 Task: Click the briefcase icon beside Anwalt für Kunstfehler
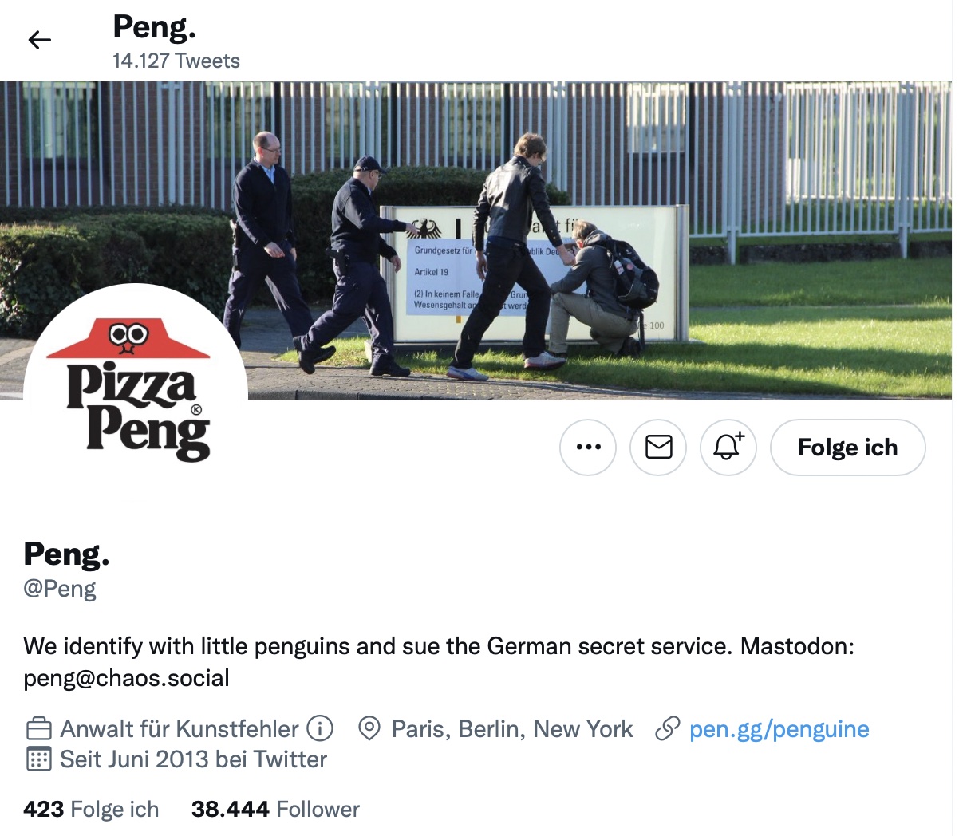coord(39,729)
